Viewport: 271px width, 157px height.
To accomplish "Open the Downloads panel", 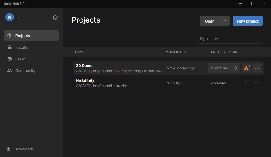I will click(20, 149).
